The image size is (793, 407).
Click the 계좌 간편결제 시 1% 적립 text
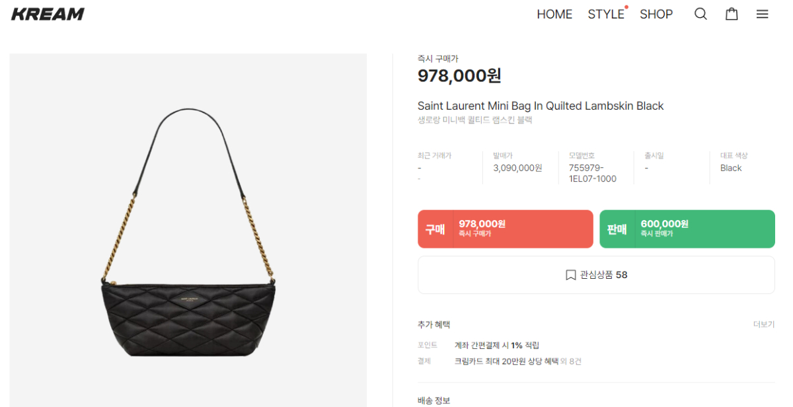[497, 345]
